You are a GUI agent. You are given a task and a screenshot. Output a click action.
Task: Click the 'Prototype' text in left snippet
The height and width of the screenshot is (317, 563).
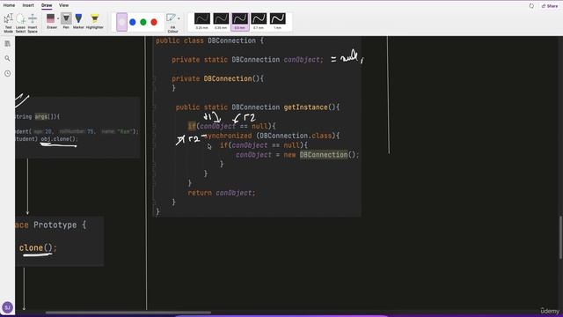(x=55, y=225)
